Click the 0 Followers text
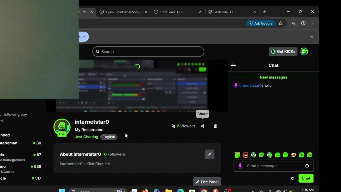341x192 pixels. pos(115,154)
